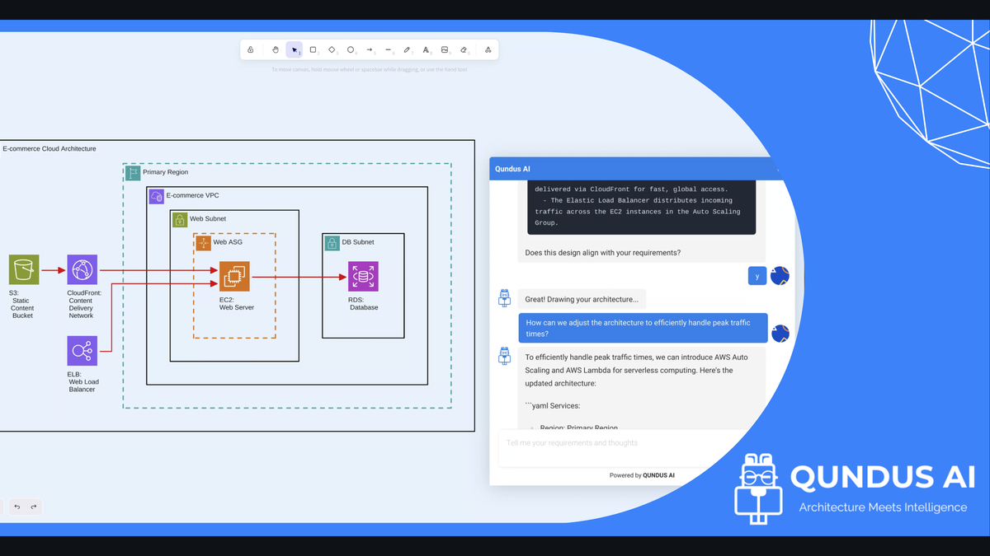The width and height of the screenshot is (990, 556).
Task: Click the E-commerce VPC cloud icon
Action: (x=157, y=196)
